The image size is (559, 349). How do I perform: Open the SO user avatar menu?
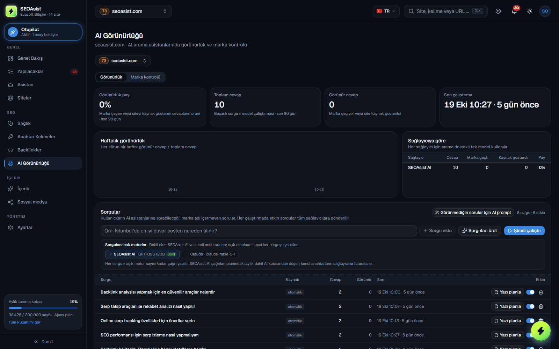tap(545, 11)
